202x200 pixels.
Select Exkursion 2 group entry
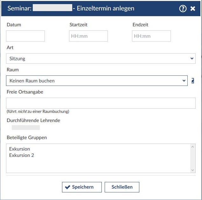click(x=22, y=155)
